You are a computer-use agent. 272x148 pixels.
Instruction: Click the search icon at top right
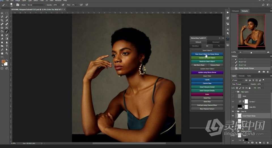click(263, 5)
